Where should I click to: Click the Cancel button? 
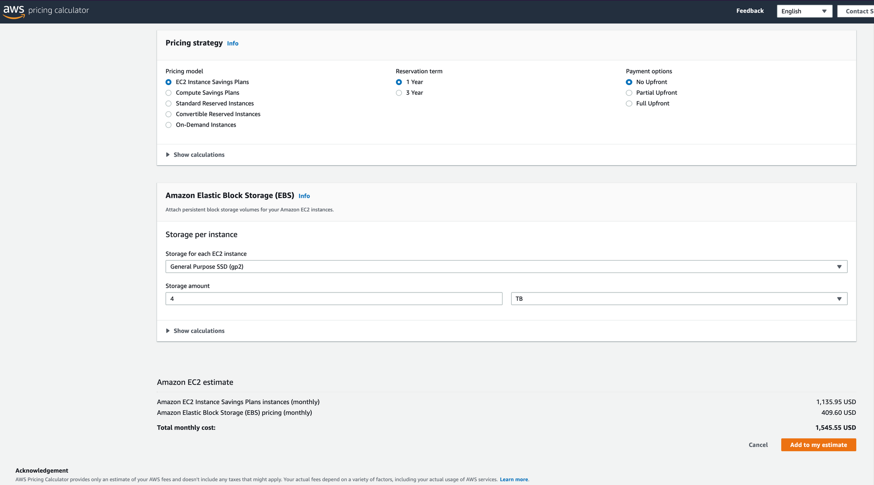758,445
